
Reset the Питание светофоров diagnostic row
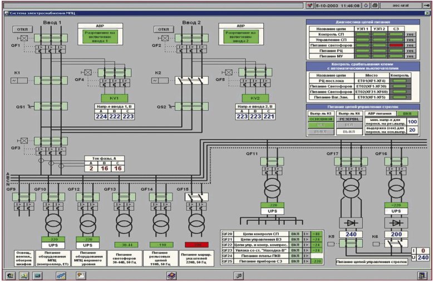(411, 44)
